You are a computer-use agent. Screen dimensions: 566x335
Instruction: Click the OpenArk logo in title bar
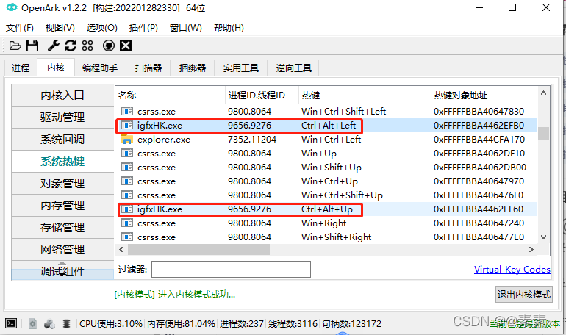(x=12, y=7)
